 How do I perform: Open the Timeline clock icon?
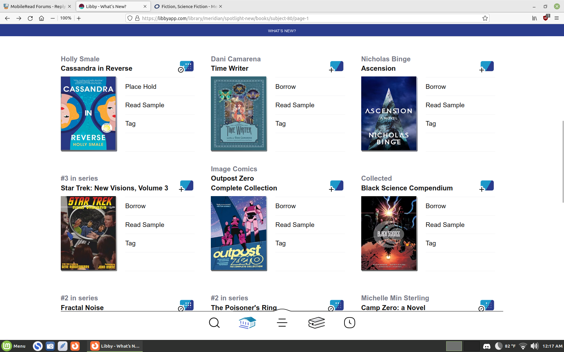click(349, 323)
